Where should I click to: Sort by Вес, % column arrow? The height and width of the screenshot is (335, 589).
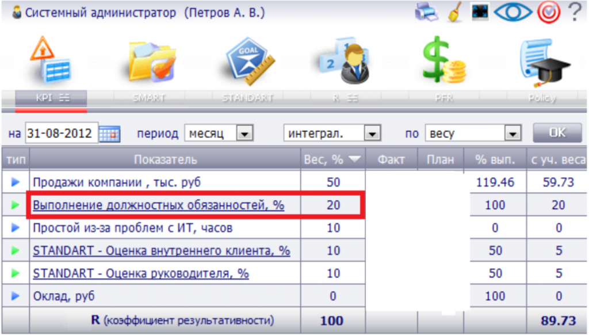[354, 159]
